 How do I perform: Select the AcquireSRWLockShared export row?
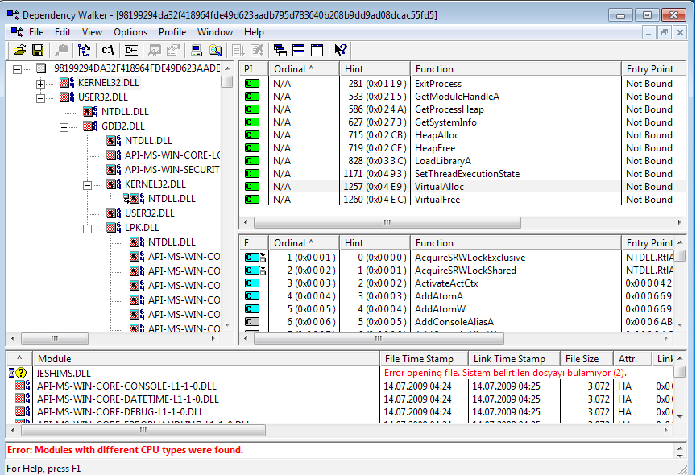(x=456, y=270)
